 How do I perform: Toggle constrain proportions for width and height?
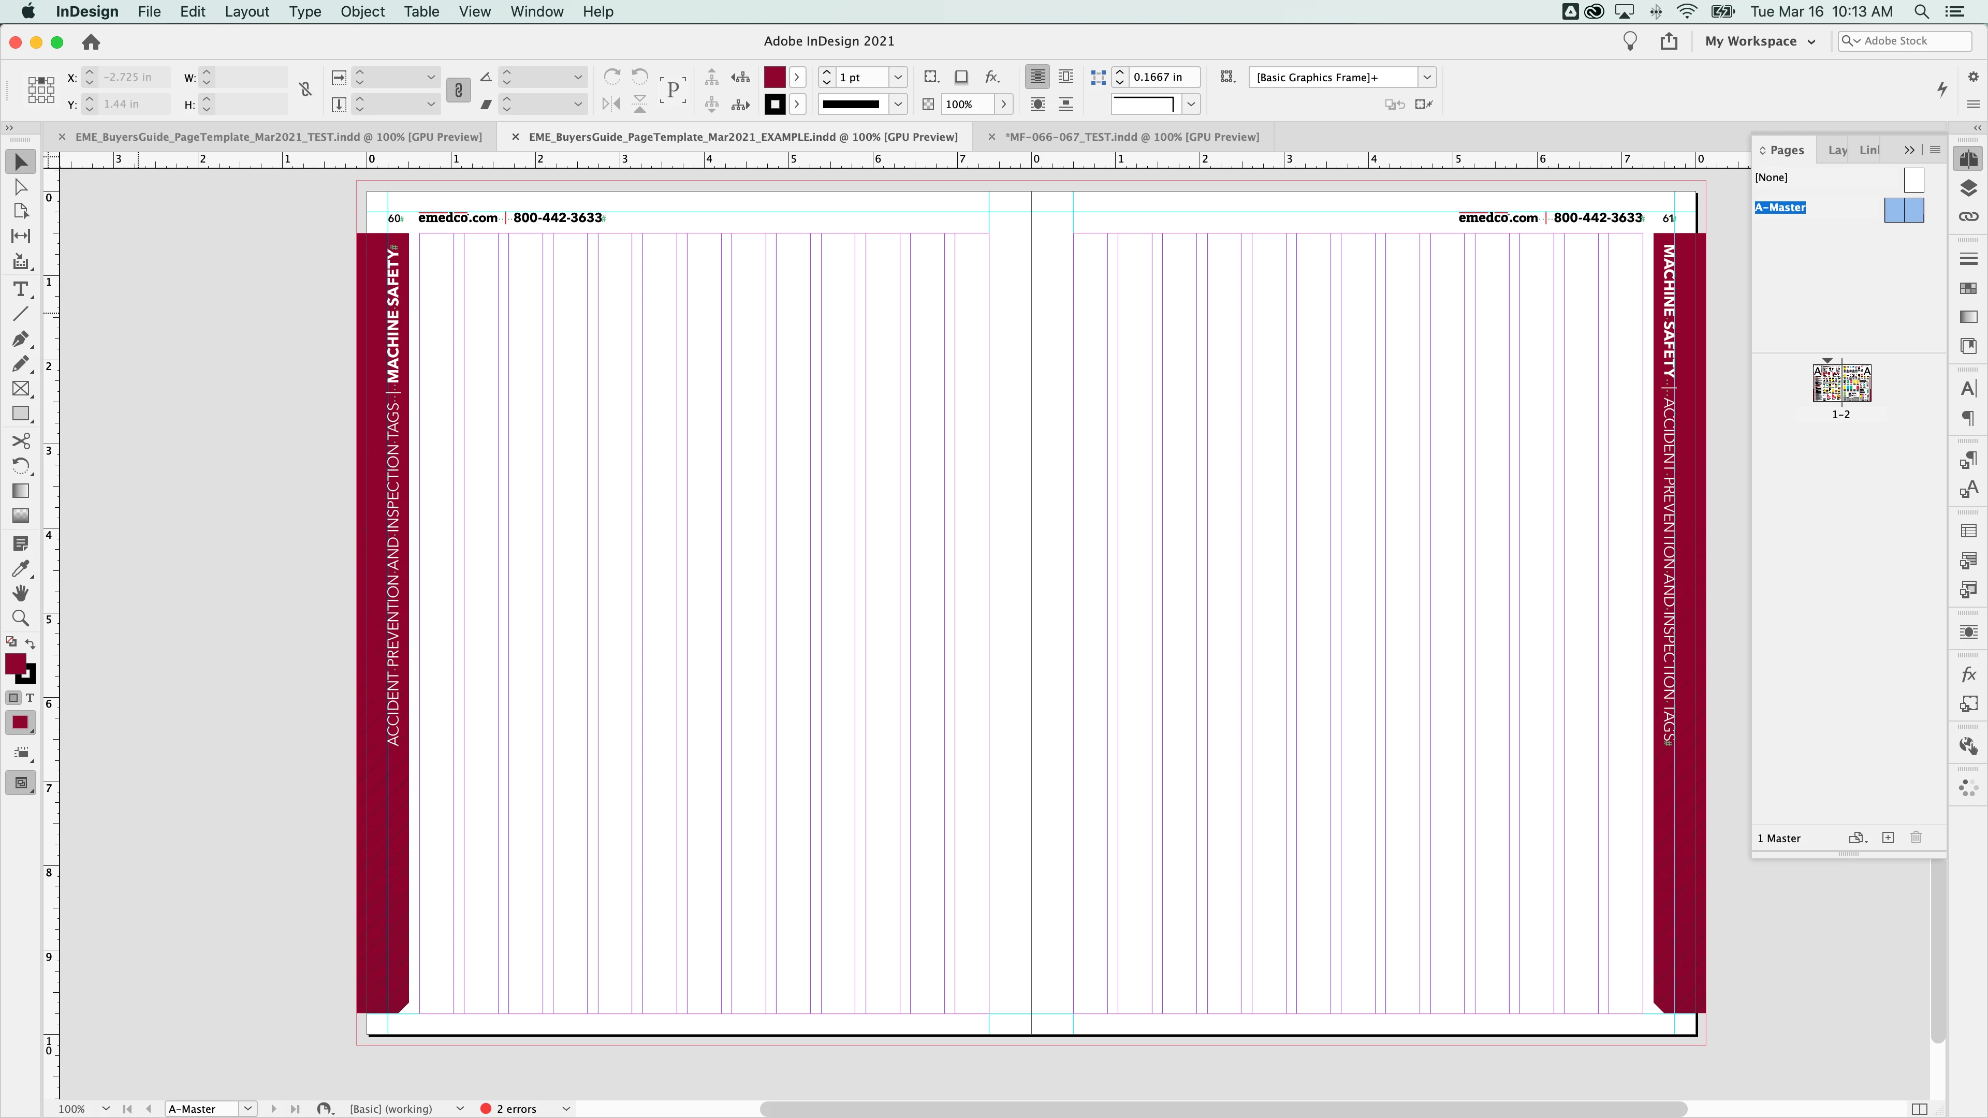[x=305, y=90]
